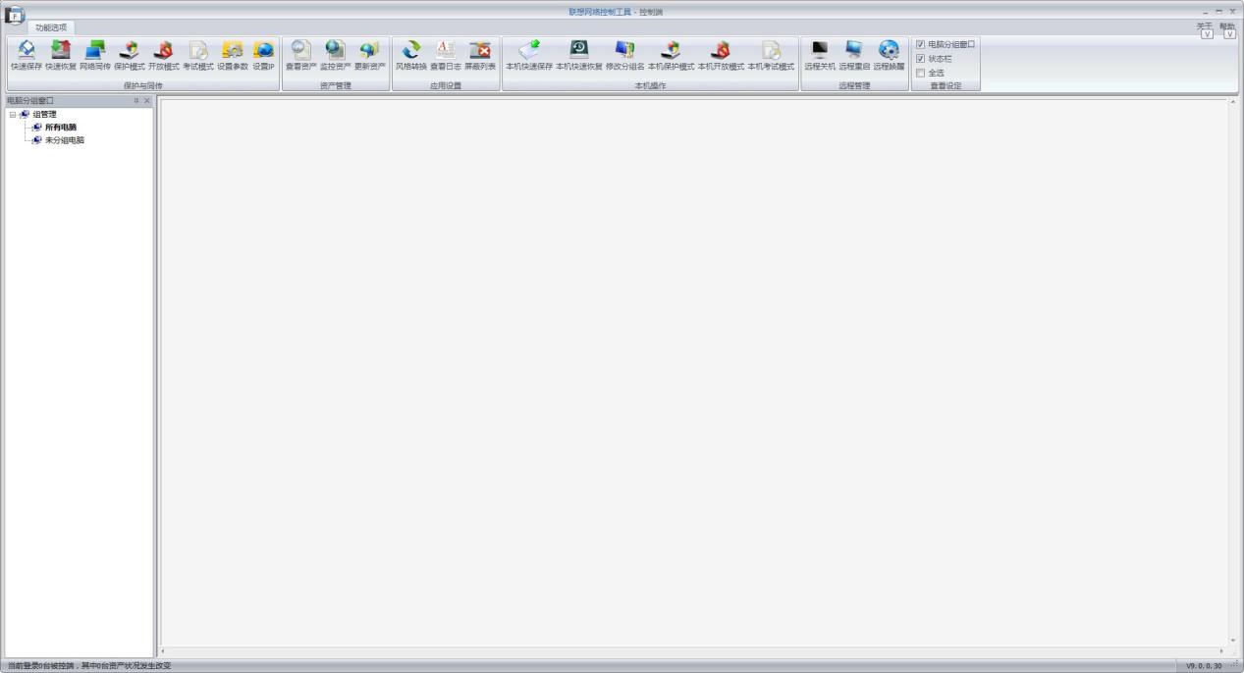
Task: Click the 保护与同传 group label
Action: (x=143, y=86)
